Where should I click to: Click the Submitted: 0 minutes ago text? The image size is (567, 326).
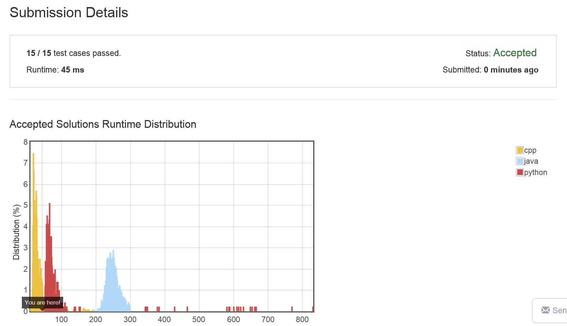tap(490, 70)
